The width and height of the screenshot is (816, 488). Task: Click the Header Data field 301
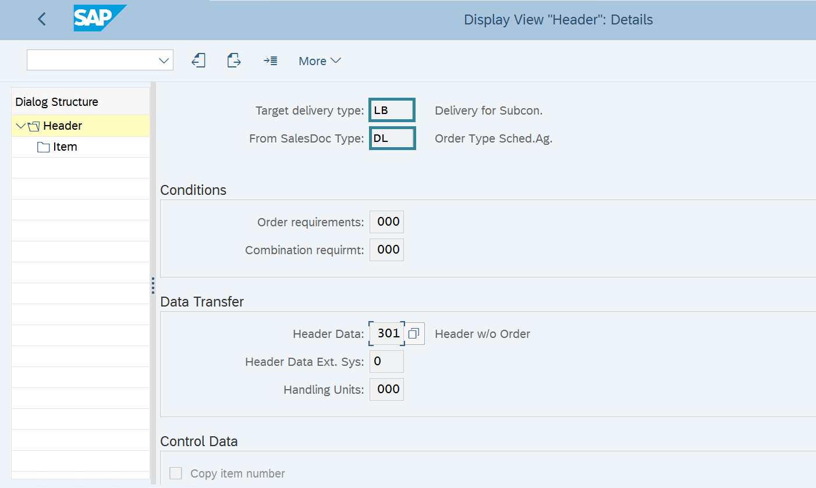(386, 334)
